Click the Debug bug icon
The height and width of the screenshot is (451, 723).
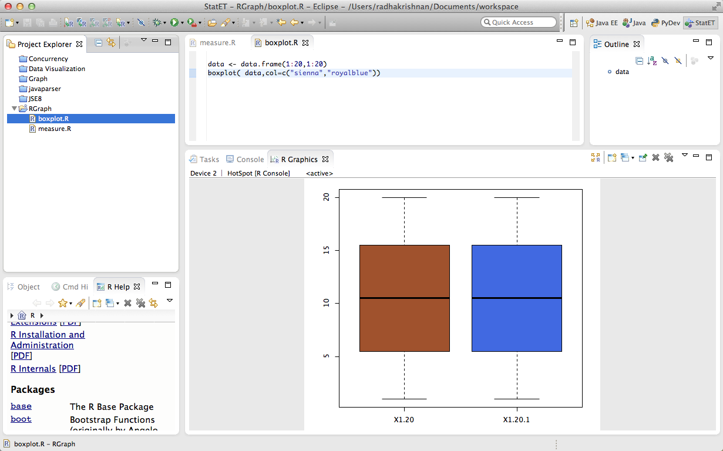pos(156,22)
